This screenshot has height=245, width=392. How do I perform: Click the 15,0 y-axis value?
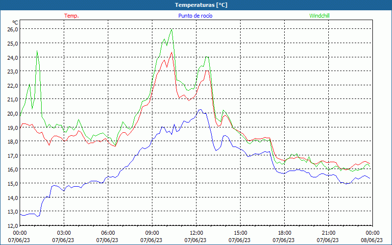[x=13, y=183]
